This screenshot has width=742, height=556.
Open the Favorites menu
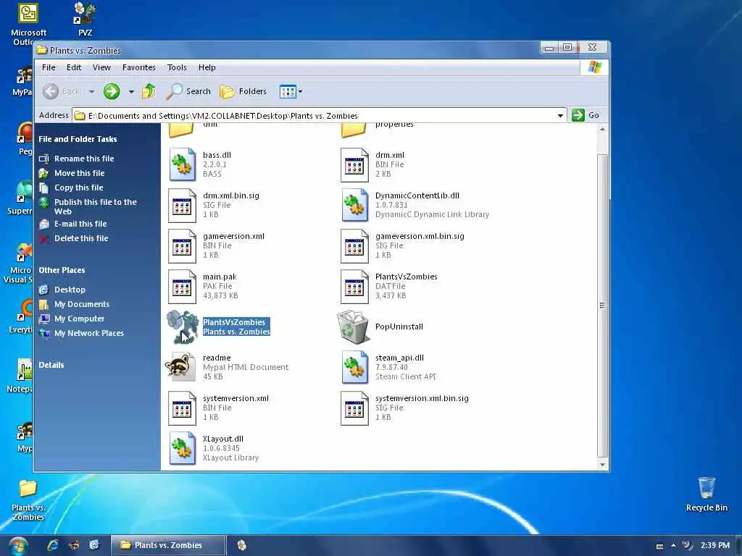pos(138,67)
